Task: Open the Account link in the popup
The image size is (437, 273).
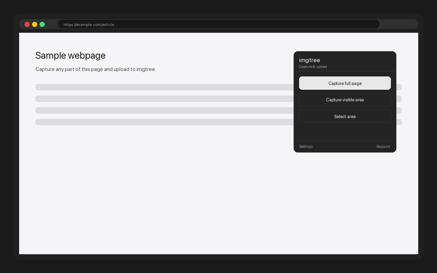Action: [383, 146]
